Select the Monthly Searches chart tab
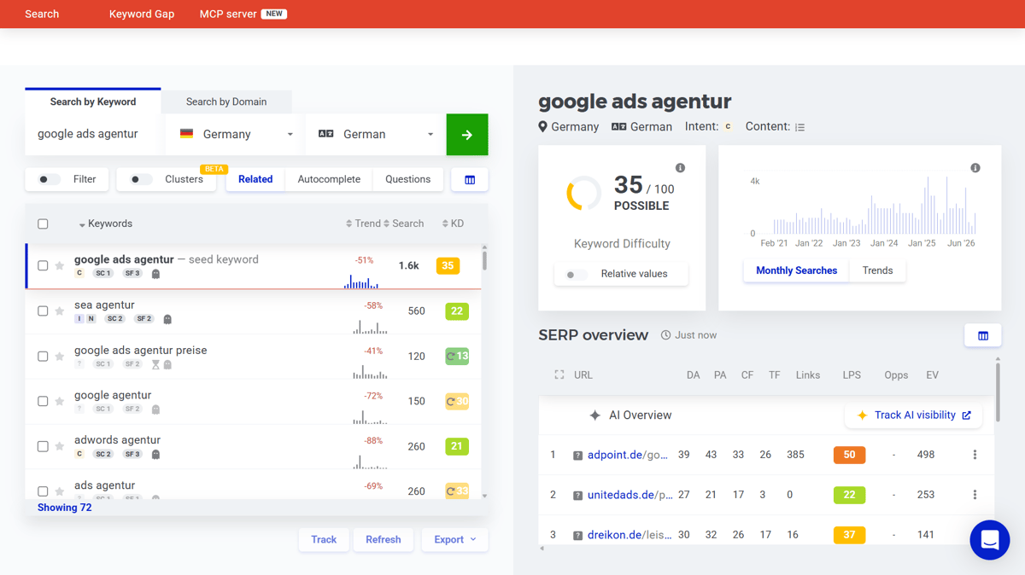 [x=796, y=271]
